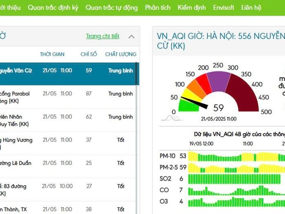Click the dark maroon 300-500 gauge segment
Image resolution: width=285 pixels, height=214 pixels.
247,94
